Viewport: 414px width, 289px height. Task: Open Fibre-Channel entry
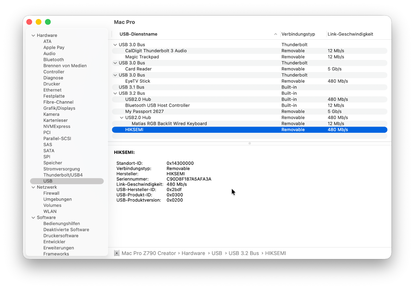tap(58, 102)
